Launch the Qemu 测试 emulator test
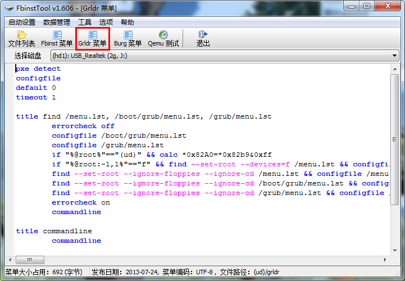 click(x=163, y=39)
